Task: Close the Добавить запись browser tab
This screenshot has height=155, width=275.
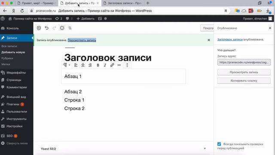Action: point(98,3)
